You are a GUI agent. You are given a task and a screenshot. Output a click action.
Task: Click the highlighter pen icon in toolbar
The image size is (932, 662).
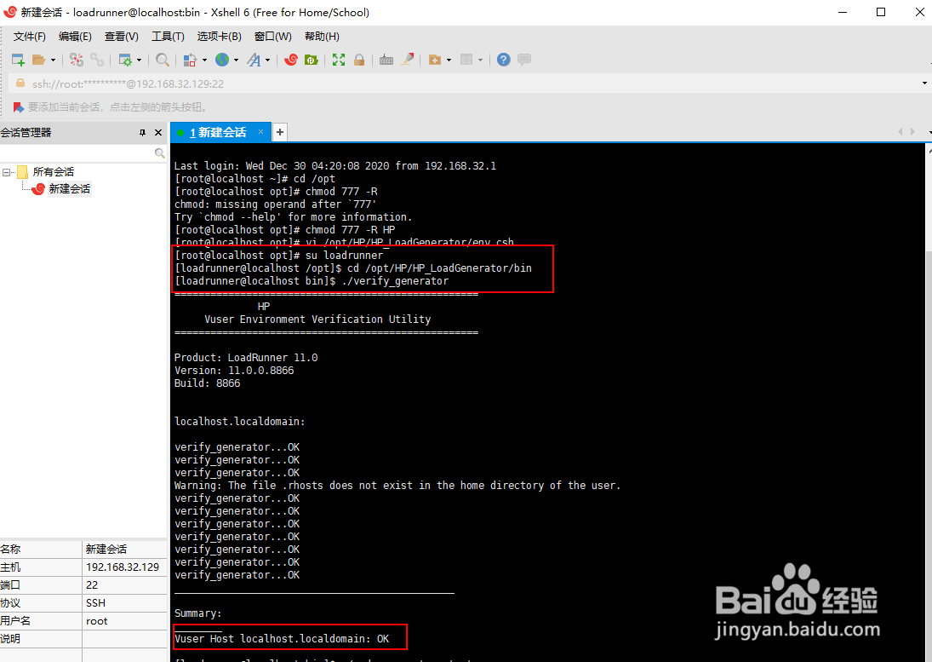pyautogui.click(x=407, y=60)
